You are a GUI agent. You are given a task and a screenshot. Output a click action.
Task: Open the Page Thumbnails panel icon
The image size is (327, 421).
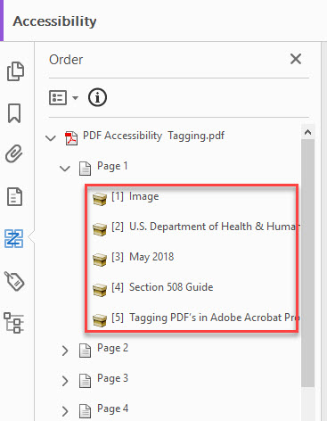(x=15, y=71)
